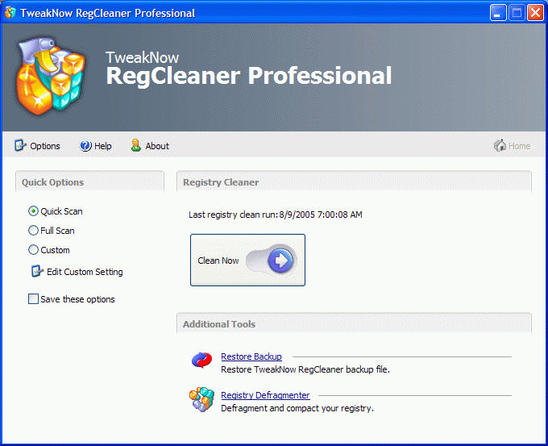Click the Options icon in toolbar
Image resolution: width=548 pixels, height=446 pixels.
[x=20, y=145]
